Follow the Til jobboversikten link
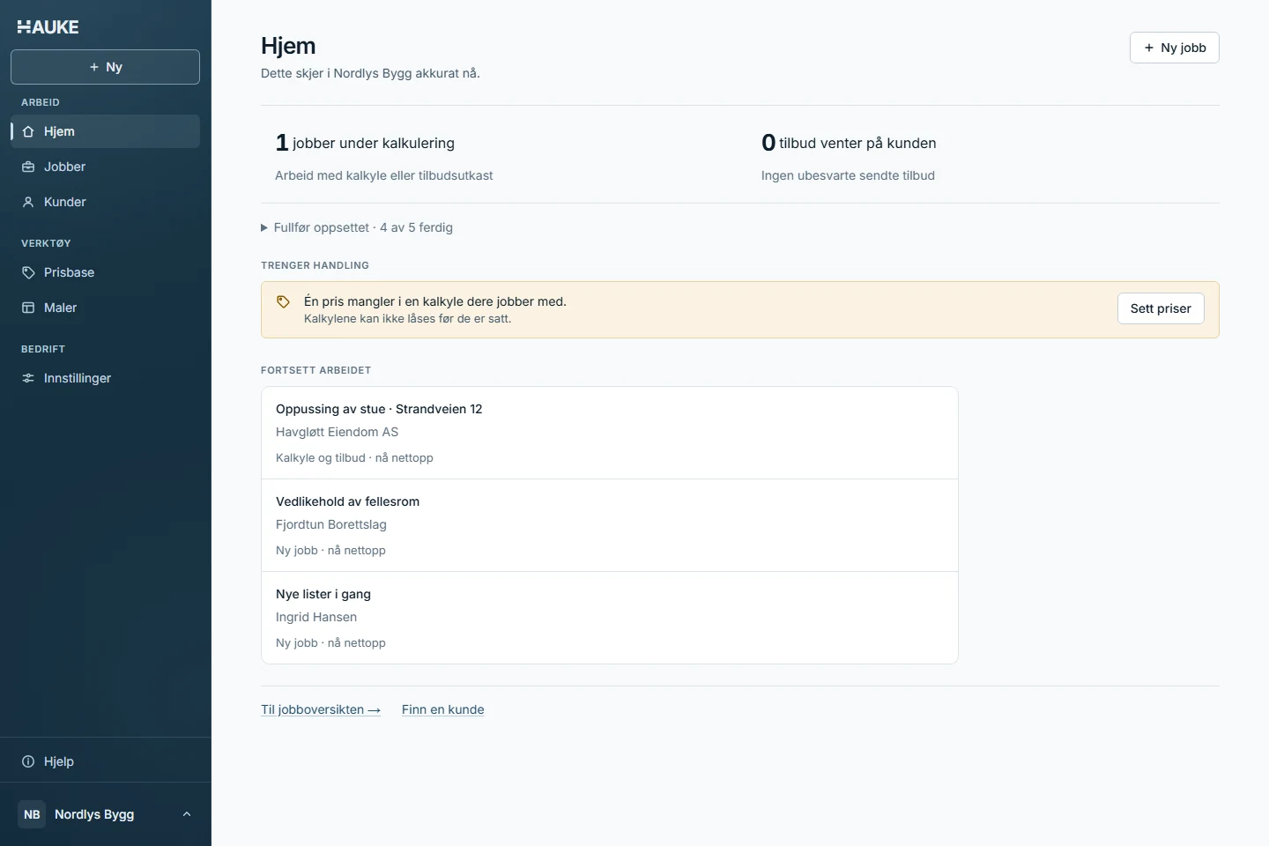Image resolution: width=1269 pixels, height=846 pixels. (321, 709)
